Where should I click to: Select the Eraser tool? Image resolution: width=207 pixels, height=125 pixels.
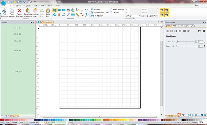coord(63,15)
